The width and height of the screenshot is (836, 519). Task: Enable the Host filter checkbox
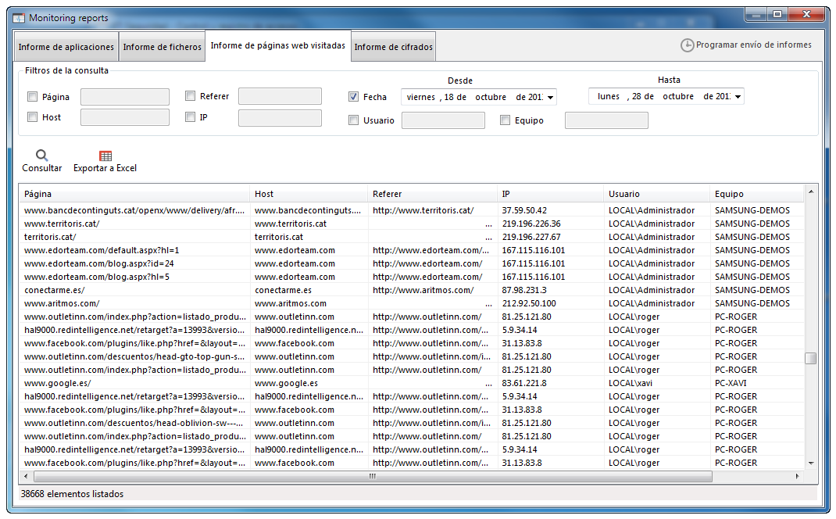pyautogui.click(x=33, y=116)
